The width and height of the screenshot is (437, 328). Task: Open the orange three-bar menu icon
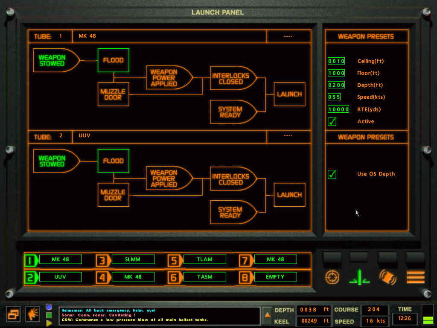click(x=416, y=277)
